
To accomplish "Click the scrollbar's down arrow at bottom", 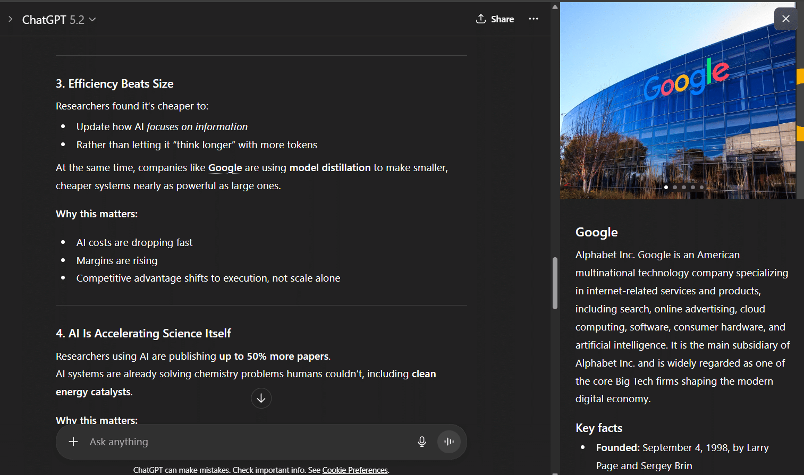I will pos(555,472).
